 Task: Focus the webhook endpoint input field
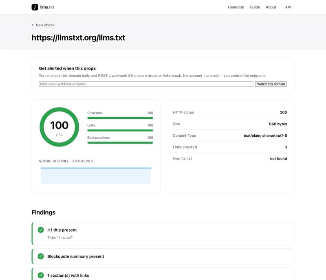coord(146,84)
